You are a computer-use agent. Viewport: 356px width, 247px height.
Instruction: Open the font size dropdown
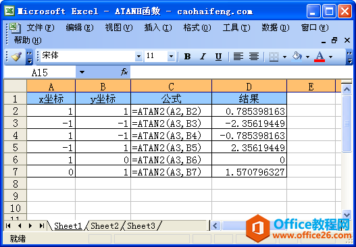point(171,56)
